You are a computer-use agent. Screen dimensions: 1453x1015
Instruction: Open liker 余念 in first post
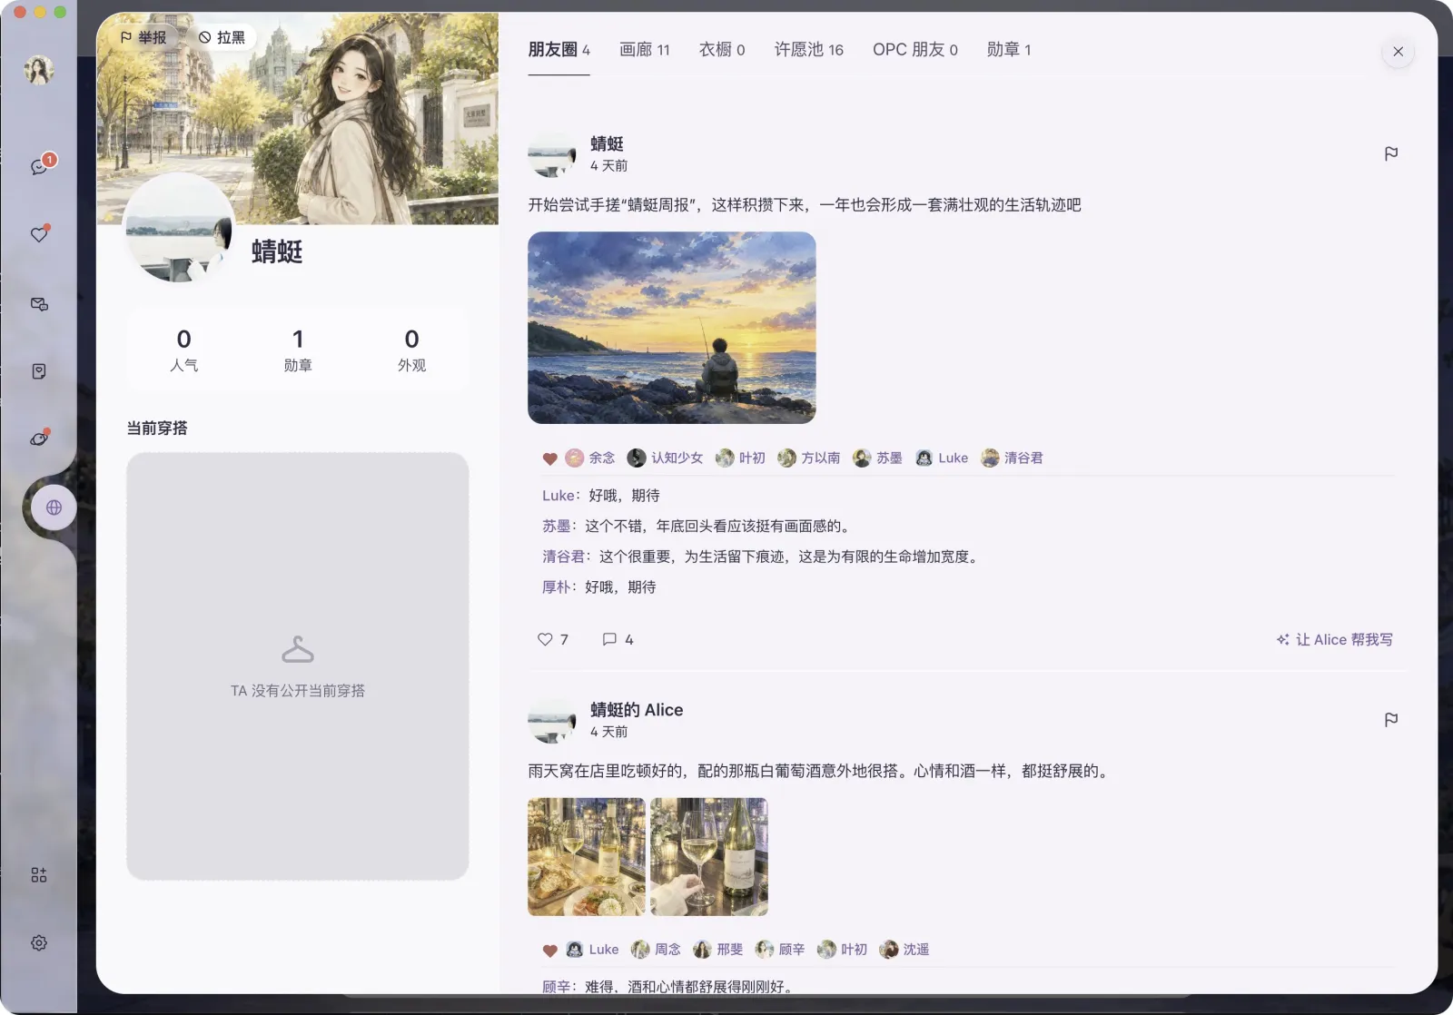[590, 458]
